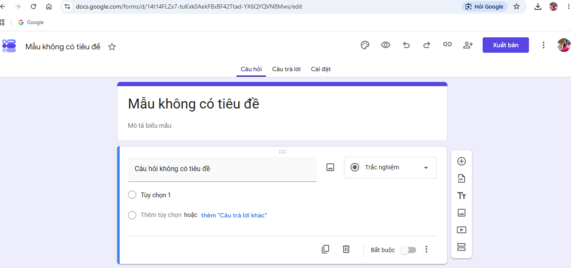
Task: Open the Trắc nghiệm question type dropdown
Action: [390, 168]
